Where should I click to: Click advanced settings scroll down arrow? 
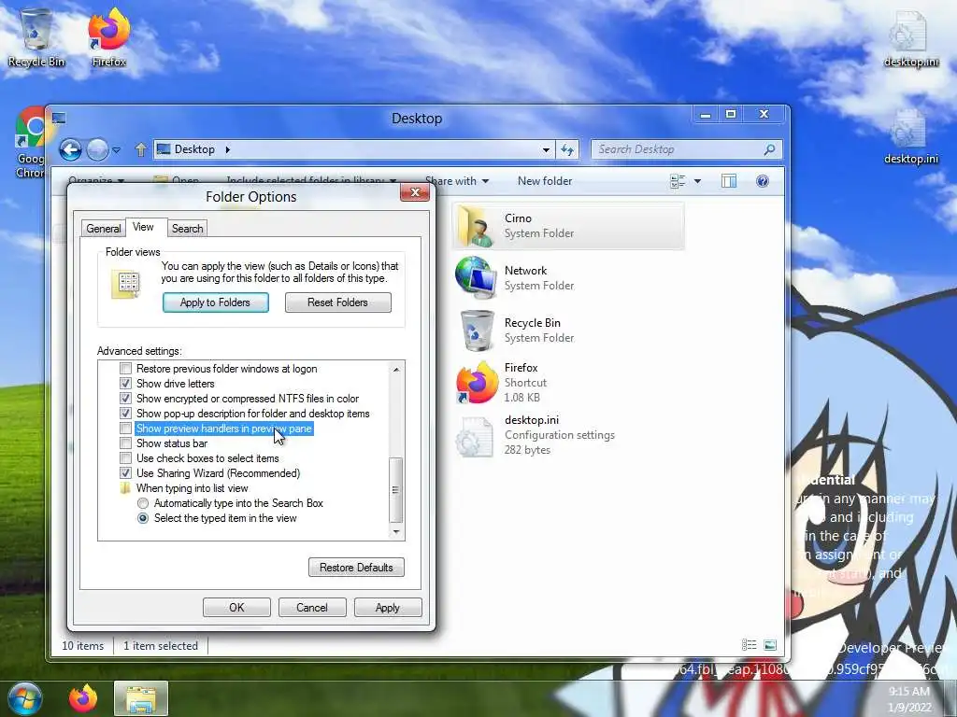[396, 531]
